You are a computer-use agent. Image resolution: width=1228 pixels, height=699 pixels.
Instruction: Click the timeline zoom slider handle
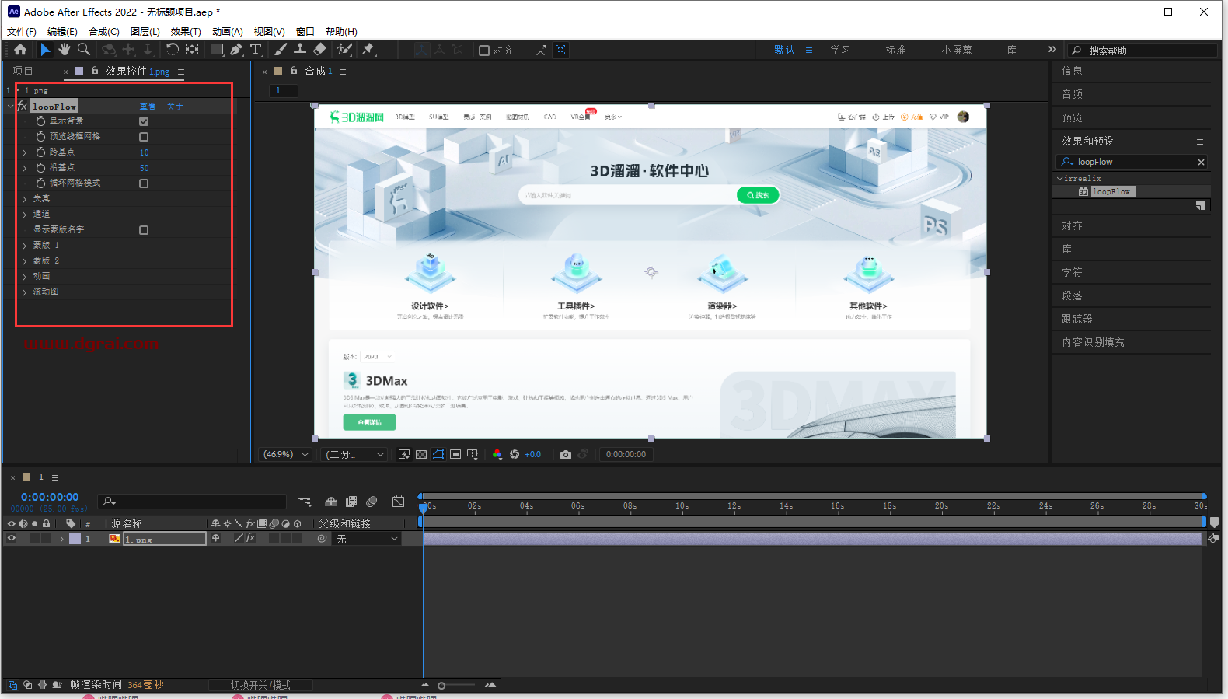point(441,686)
